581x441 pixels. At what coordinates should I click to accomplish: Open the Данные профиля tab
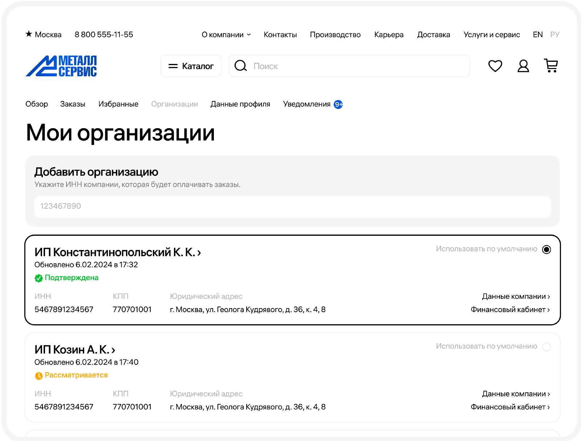point(240,104)
